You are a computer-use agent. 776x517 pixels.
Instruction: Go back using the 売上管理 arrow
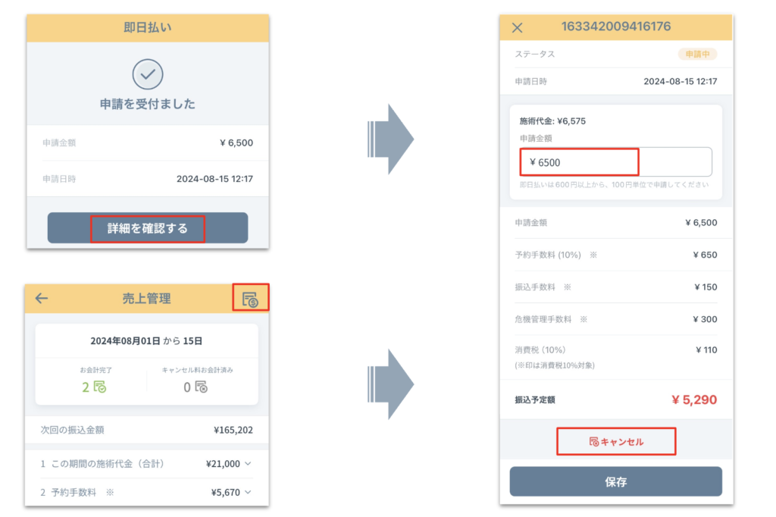(42, 299)
